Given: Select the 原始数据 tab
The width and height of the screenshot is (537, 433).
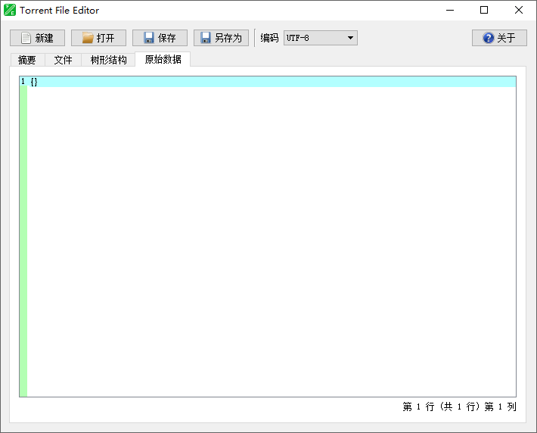Looking at the screenshot, I should (163, 59).
